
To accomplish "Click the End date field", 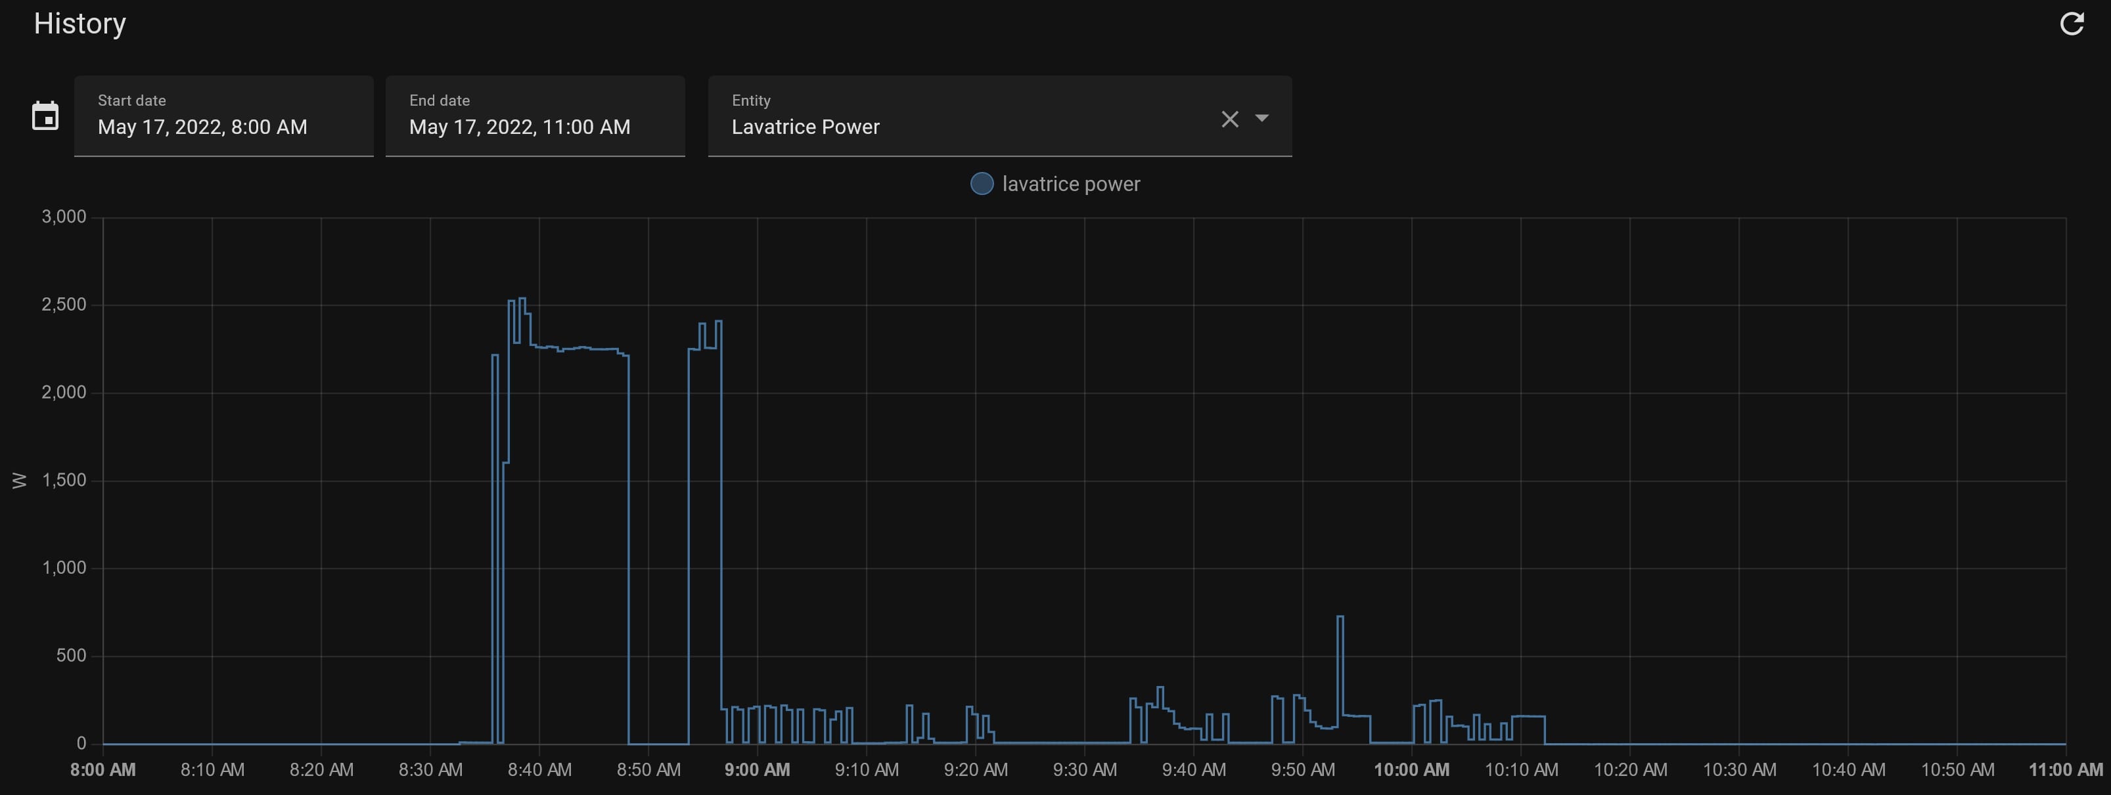I will click(x=535, y=116).
